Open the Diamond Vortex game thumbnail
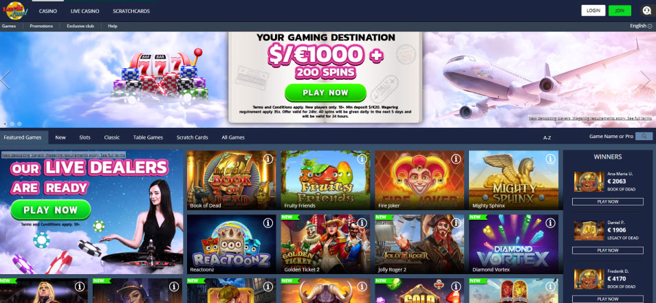Screen dimensions: 656x303 coord(514,244)
